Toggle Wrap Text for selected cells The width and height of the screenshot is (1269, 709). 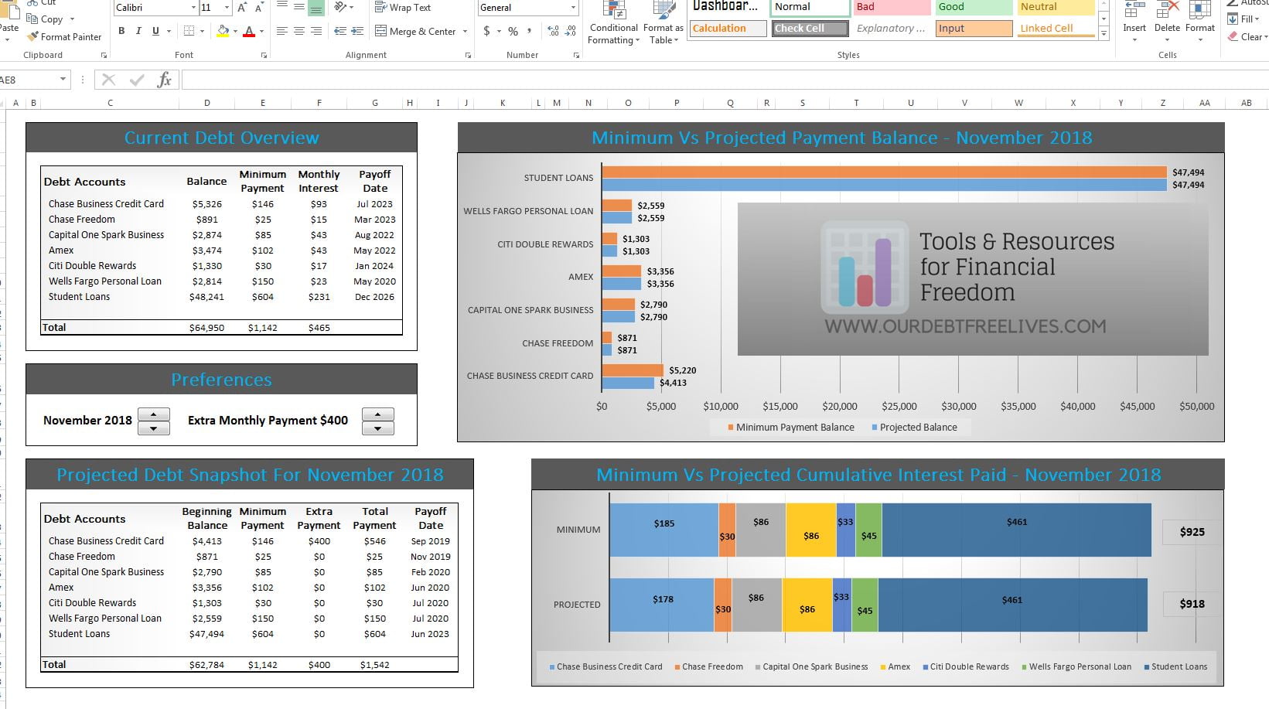point(403,8)
